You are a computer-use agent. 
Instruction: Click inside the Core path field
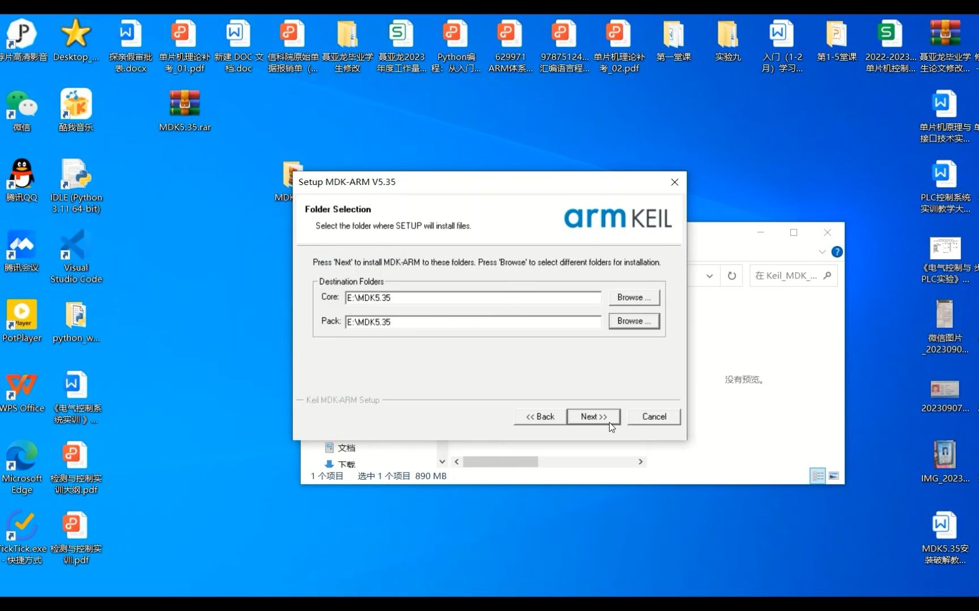473,297
